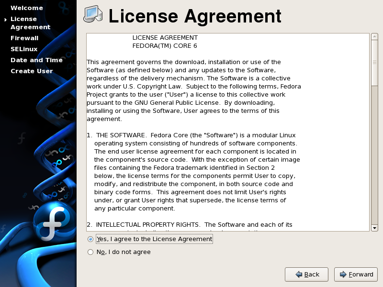
Task: Click the line starting 'This agreement governs the download'
Action: (x=184, y=62)
